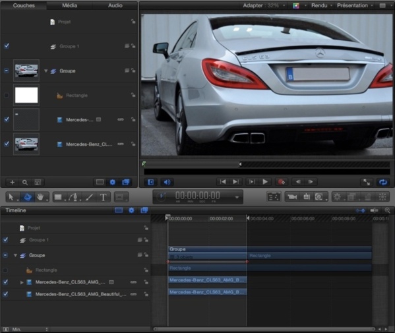
Task: Step back one frame
Action: click(x=298, y=182)
